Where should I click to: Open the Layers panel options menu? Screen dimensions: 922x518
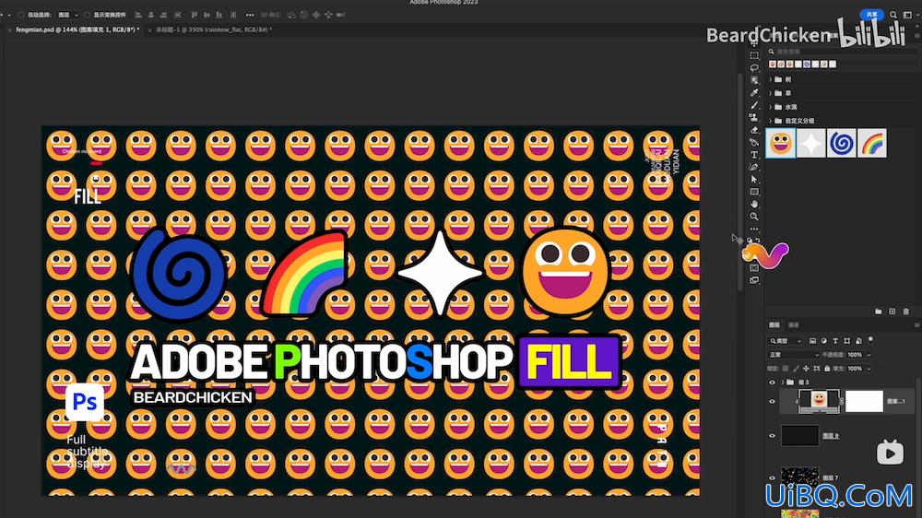coord(916,325)
